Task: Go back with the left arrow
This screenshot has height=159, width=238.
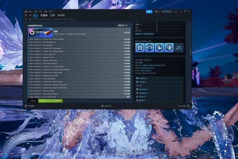Action: pos(26,15)
